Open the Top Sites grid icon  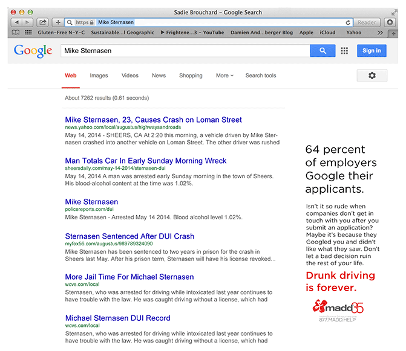28,33
